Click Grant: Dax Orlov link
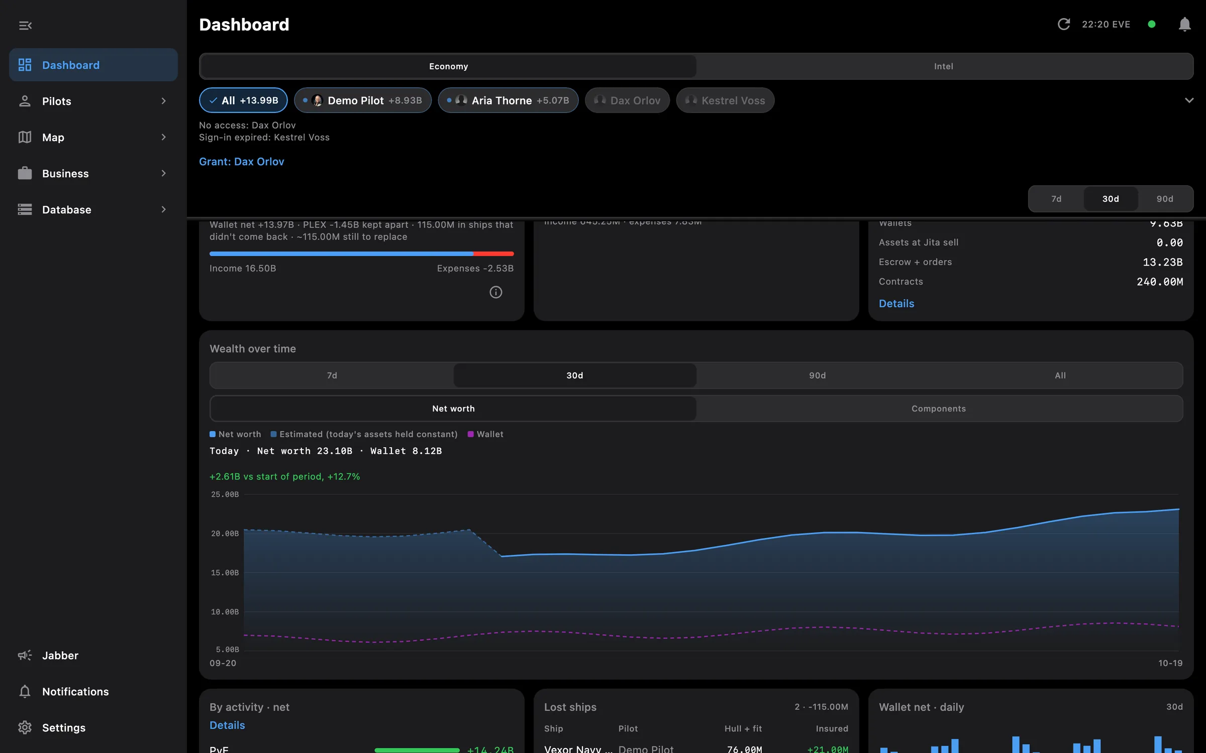 tap(242, 162)
